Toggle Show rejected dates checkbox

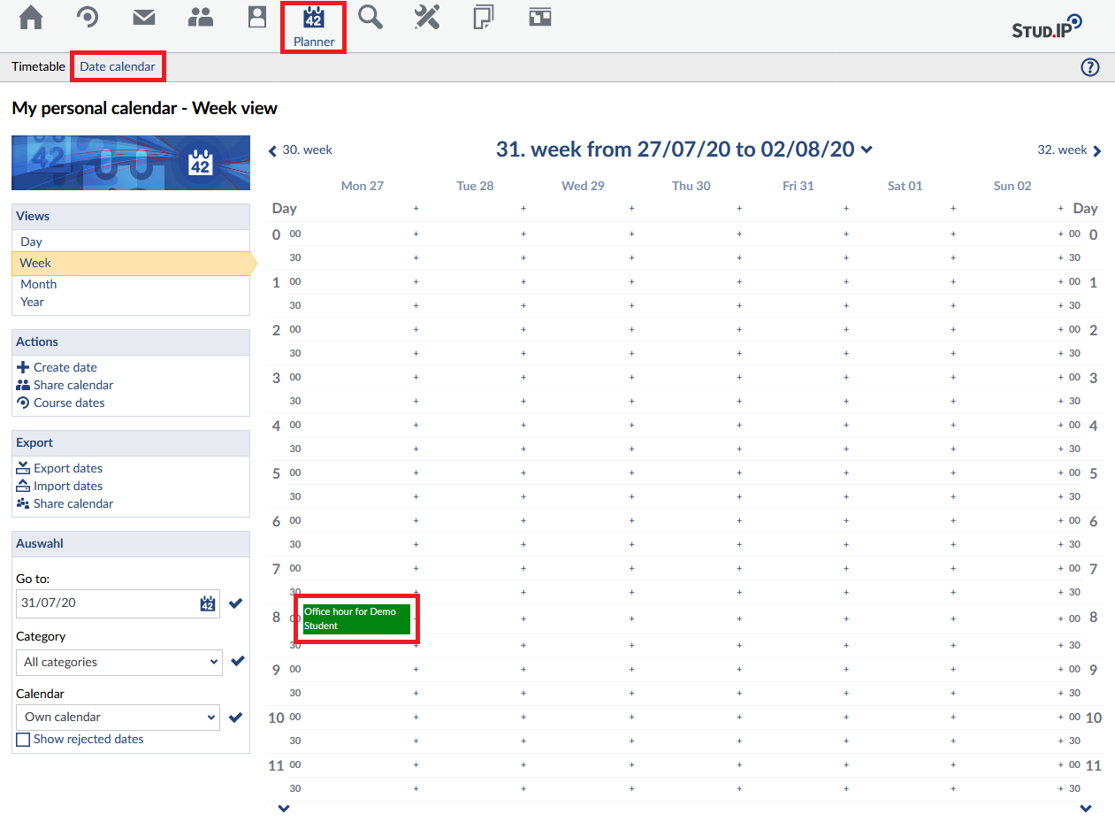coord(23,740)
